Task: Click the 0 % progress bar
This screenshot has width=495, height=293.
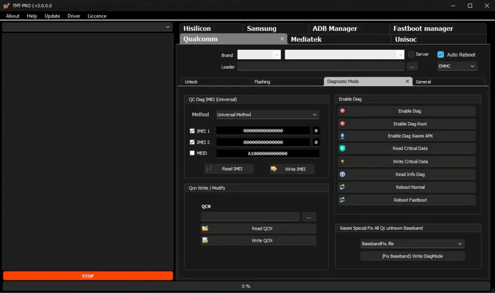Action: pos(246,286)
